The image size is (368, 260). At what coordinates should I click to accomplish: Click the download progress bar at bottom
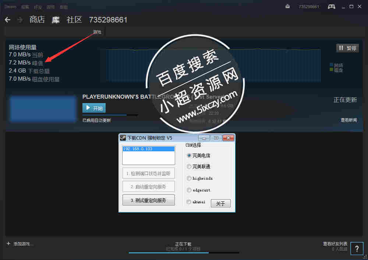[x=184, y=253]
